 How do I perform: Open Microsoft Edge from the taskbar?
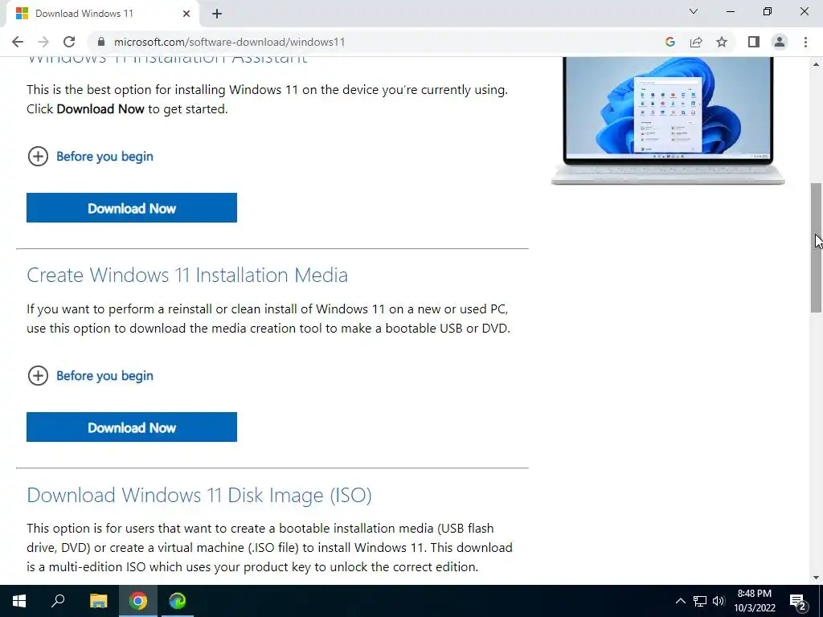pos(178,601)
